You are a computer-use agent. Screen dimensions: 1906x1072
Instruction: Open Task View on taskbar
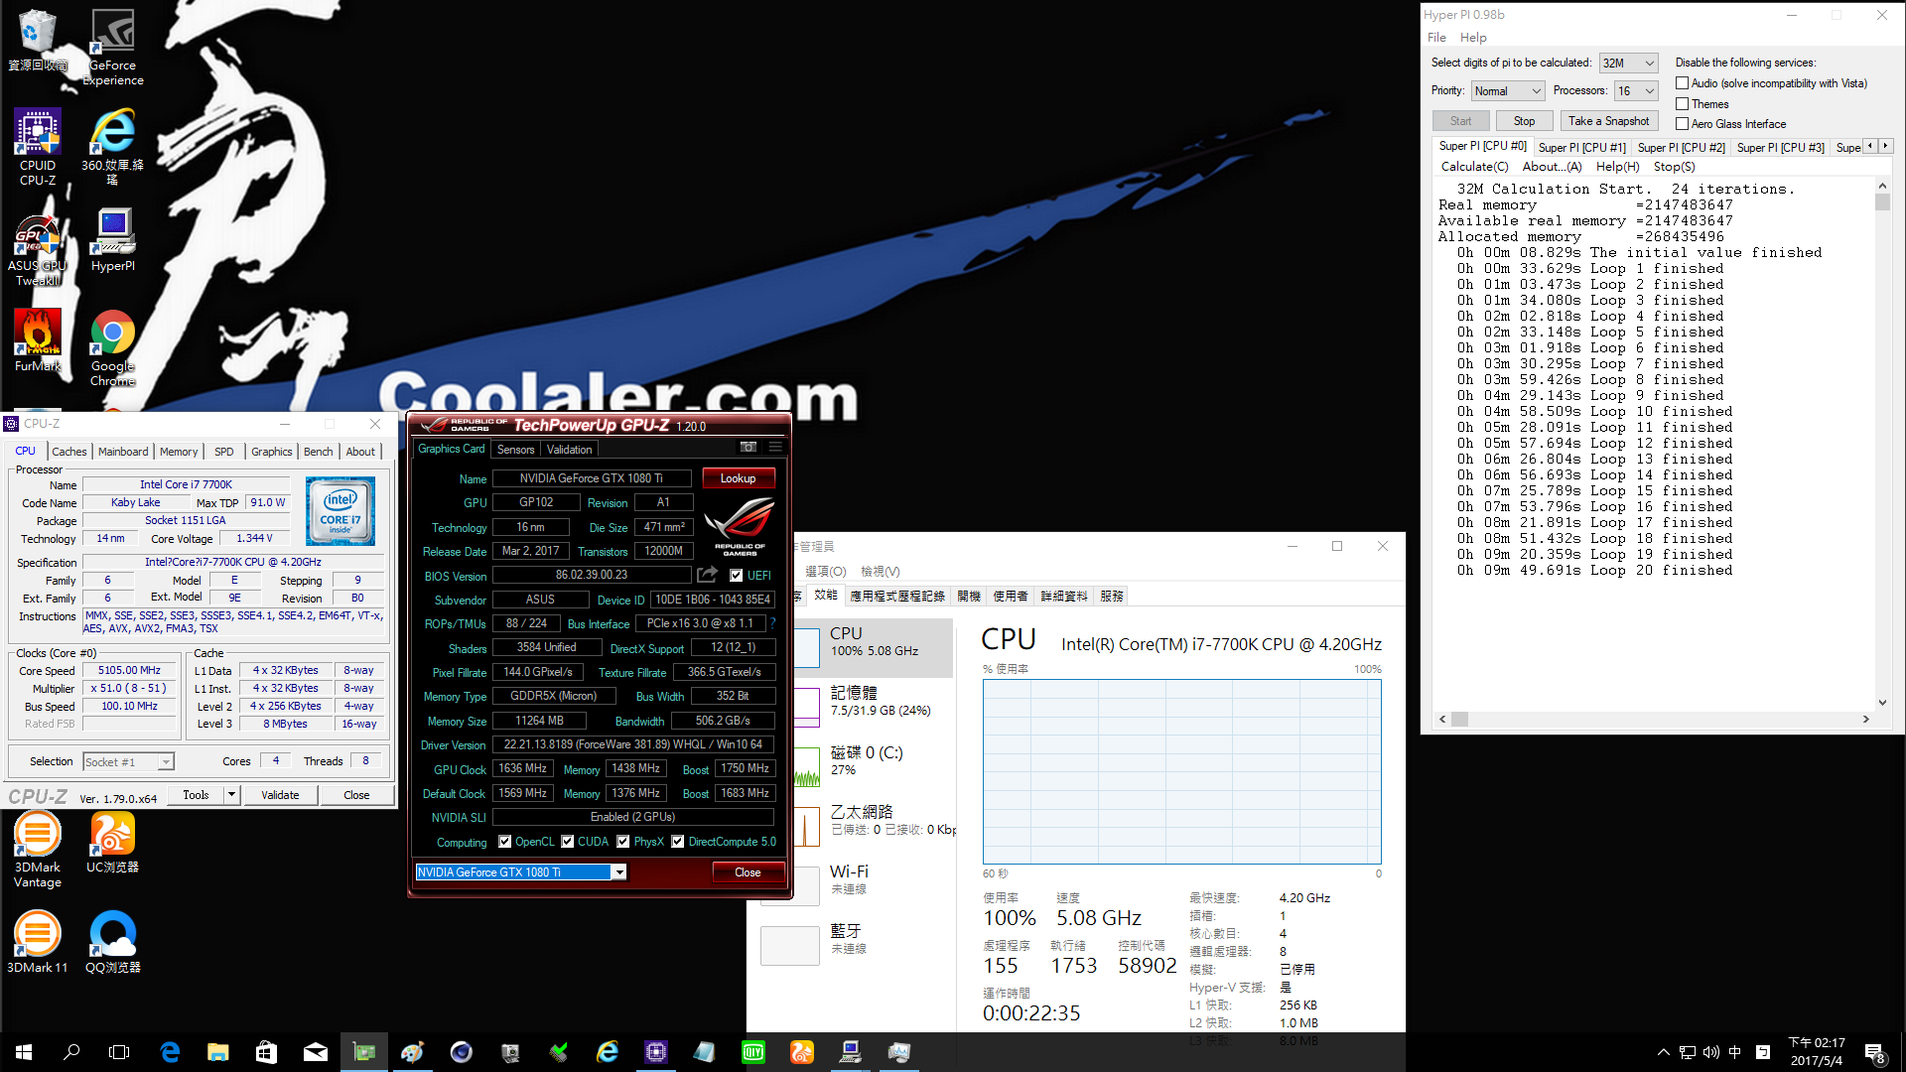(119, 1052)
